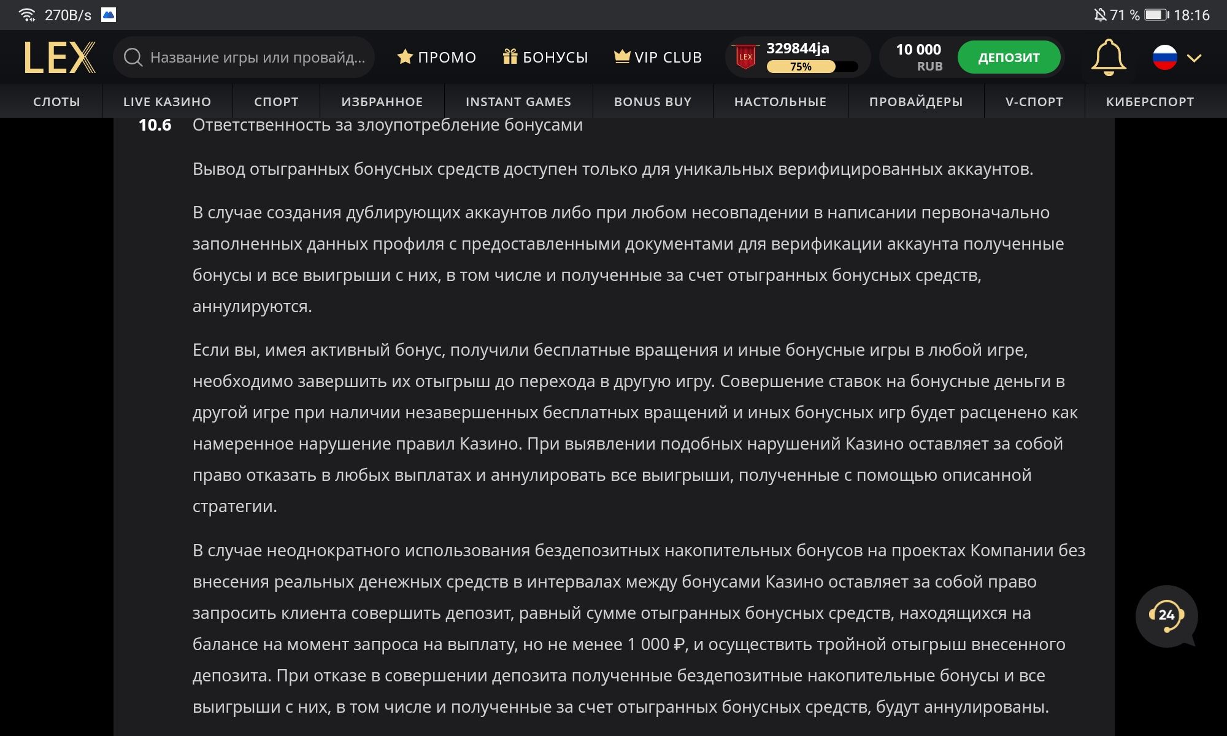Screen dimensions: 1227x736
Task: Click username 329844ja profile
Action: click(x=798, y=48)
